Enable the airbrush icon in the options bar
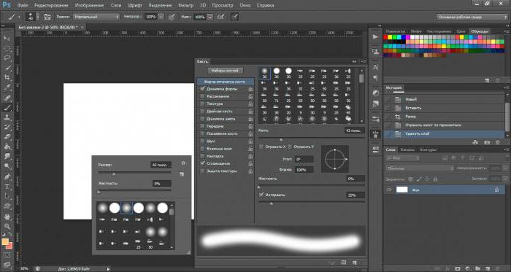This screenshot has height=272, width=511. tap(221, 17)
